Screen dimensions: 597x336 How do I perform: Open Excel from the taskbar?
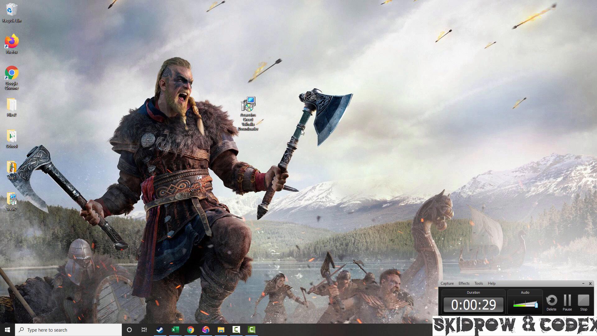(175, 330)
